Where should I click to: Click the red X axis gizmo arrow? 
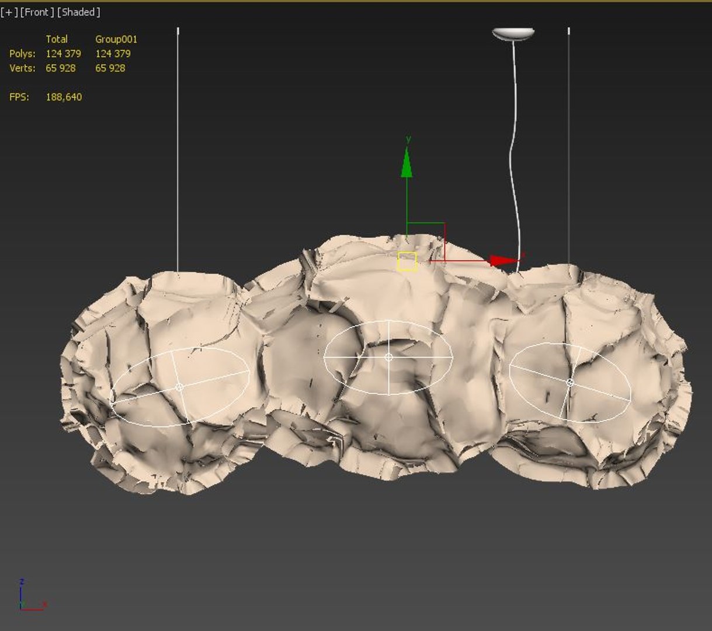click(x=503, y=261)
